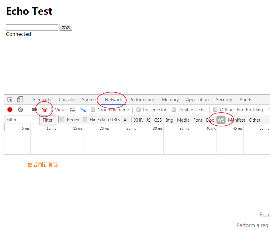Enable the Preserve log checkbox
Image resolution: width=270 pixels, height=230 pixels.
[138, 110]
